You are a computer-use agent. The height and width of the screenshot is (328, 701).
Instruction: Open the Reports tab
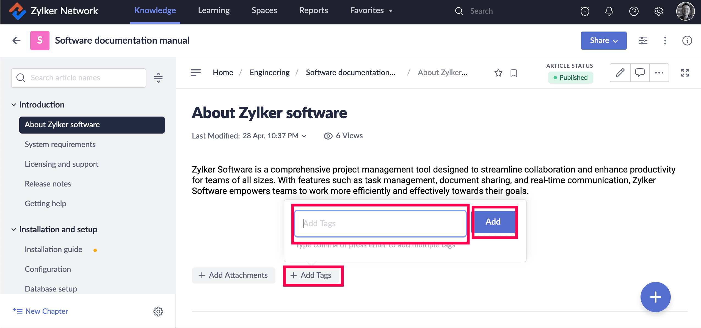click(313, 10)
